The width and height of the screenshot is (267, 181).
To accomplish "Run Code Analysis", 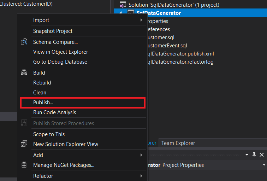I will [x=83, y=112].
